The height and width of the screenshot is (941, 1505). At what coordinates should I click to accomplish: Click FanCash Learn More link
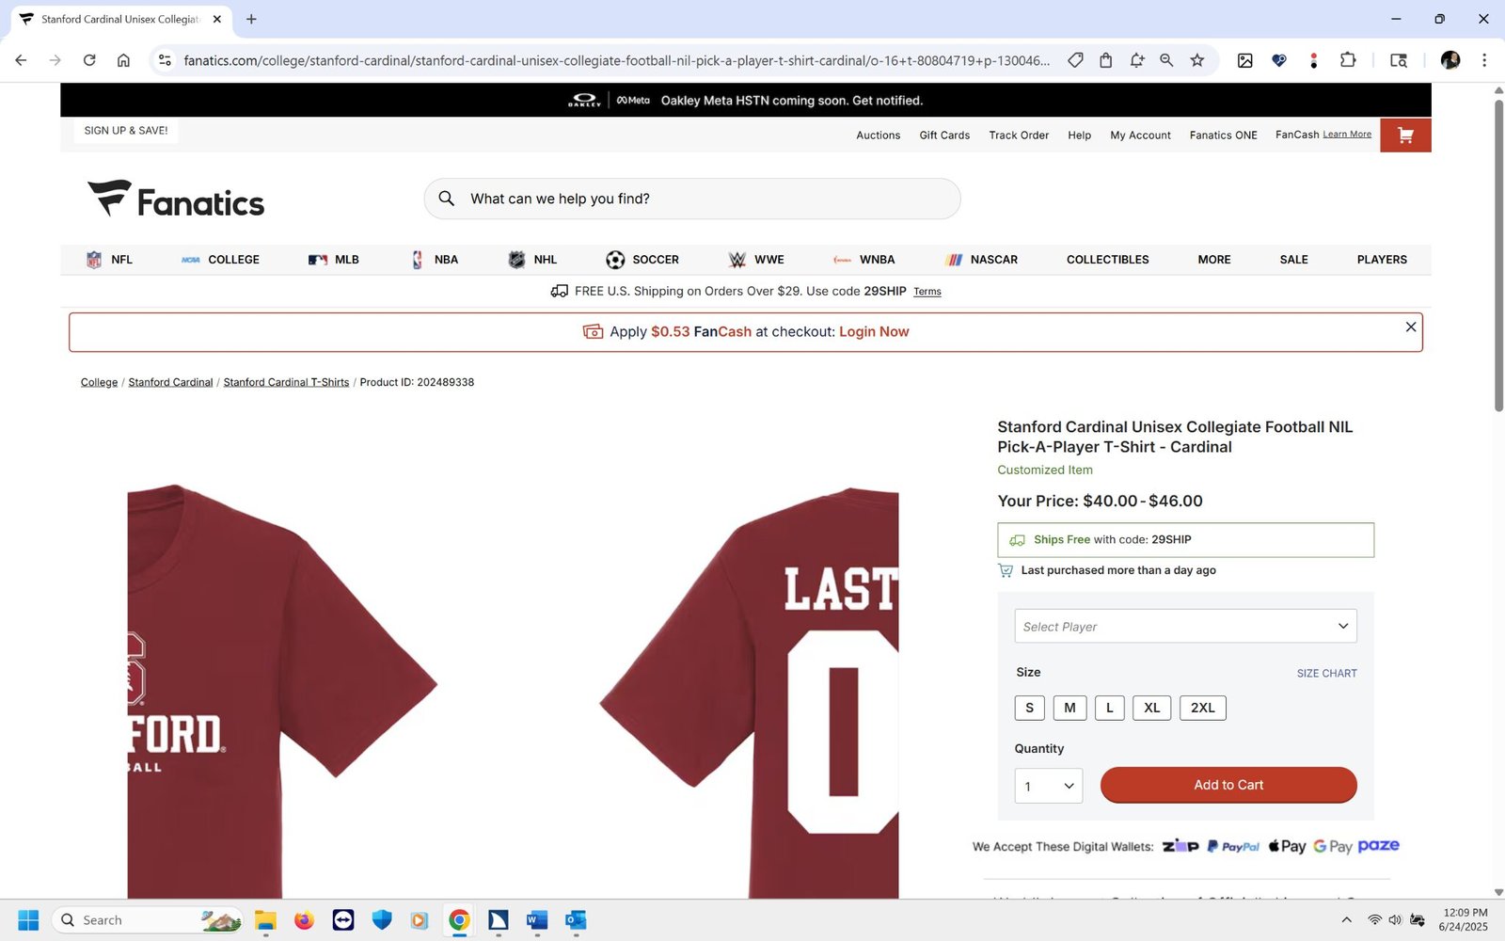[1347, 135]
